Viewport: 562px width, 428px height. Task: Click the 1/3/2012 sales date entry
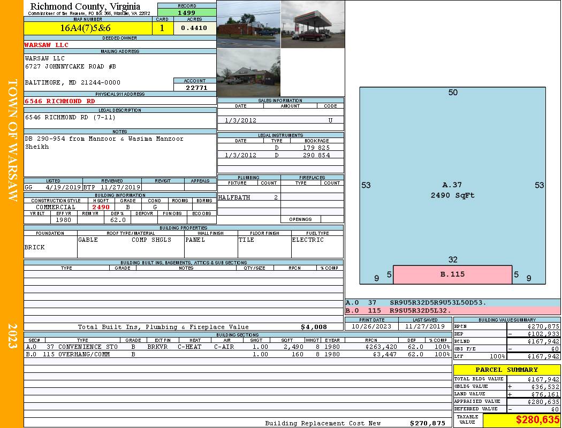[x=240, y=121]
